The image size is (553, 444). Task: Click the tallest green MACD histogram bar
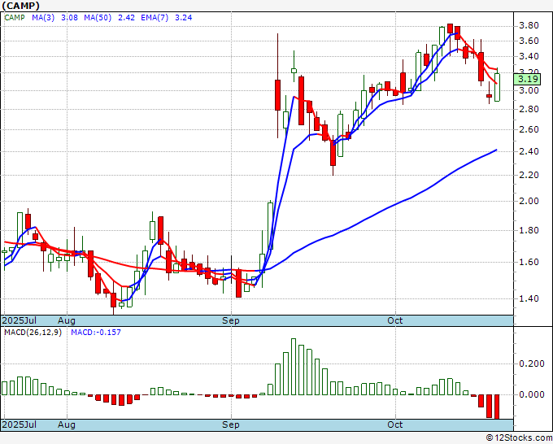point(294,367)
